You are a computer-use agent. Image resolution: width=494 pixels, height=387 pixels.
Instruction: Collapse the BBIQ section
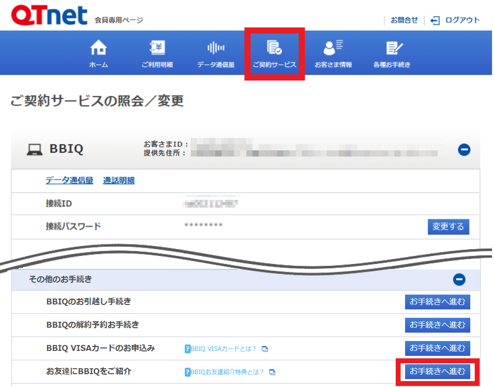pos(464,150)
